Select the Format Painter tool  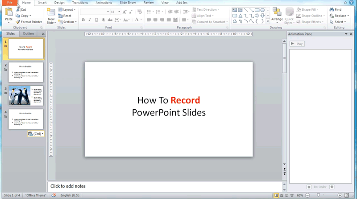click(x=29, y=22)
